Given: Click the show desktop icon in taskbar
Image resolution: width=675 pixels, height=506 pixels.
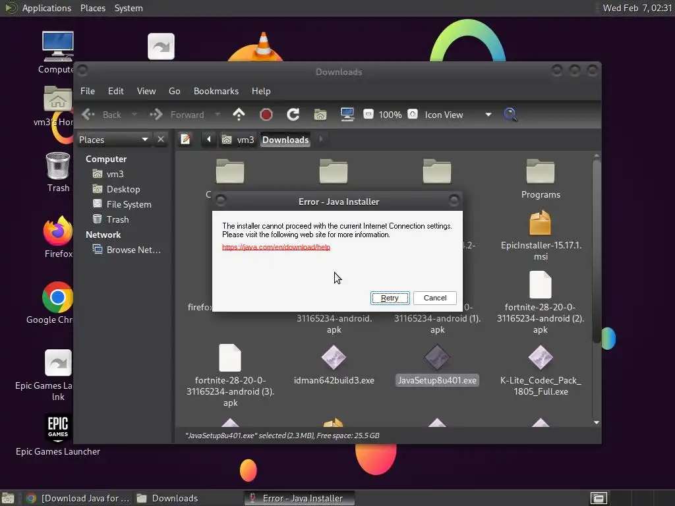Looking at the screenshot, I should [8, 498].
